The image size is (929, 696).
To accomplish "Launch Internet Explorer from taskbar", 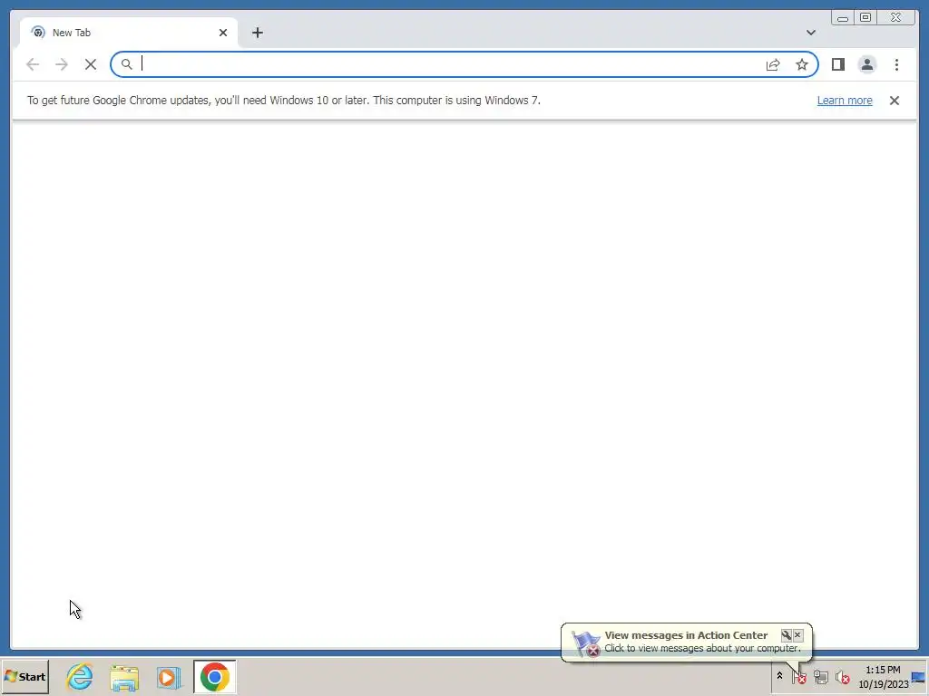I will (80, 676).
